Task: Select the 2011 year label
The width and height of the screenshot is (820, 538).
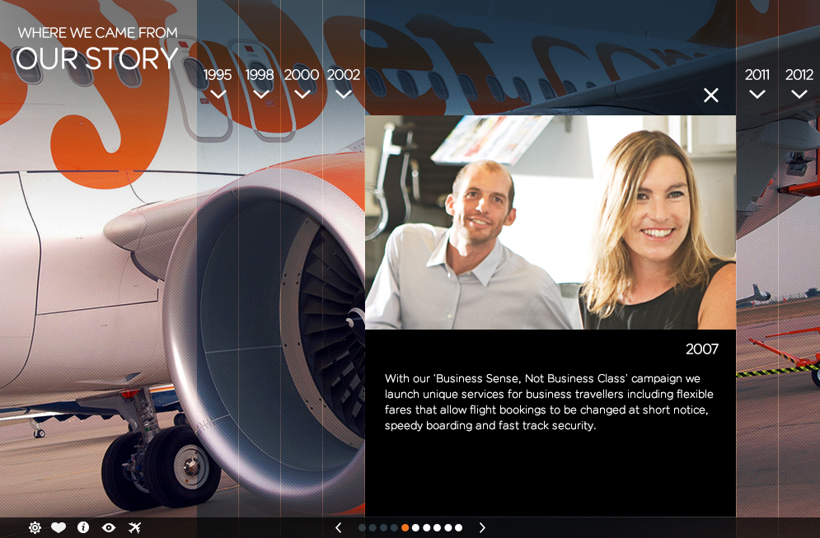Action: pos(757,75)
